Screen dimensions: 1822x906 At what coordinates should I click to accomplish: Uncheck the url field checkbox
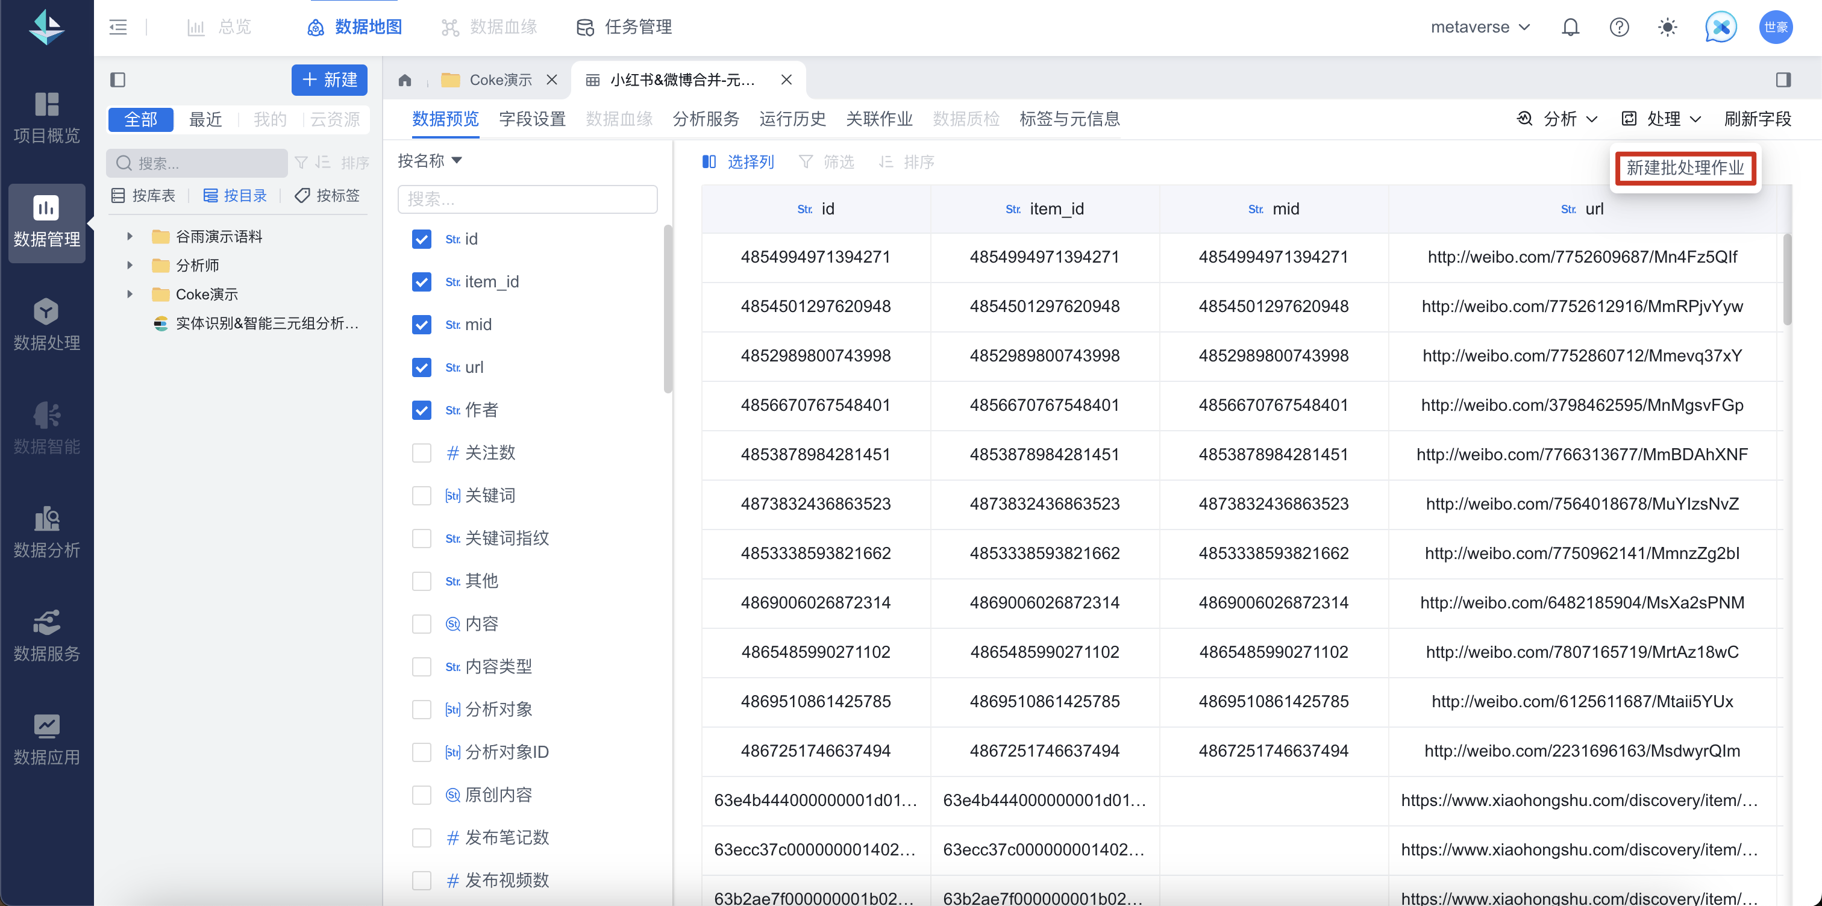click(422, 368)
